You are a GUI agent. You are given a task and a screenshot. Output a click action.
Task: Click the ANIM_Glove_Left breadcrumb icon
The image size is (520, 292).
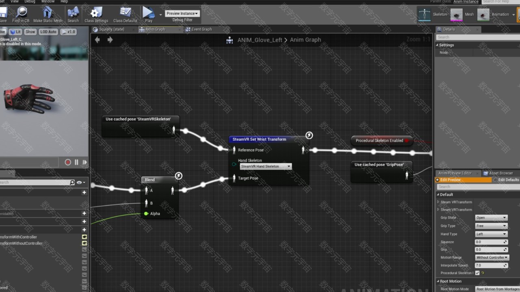click(230, 40)
